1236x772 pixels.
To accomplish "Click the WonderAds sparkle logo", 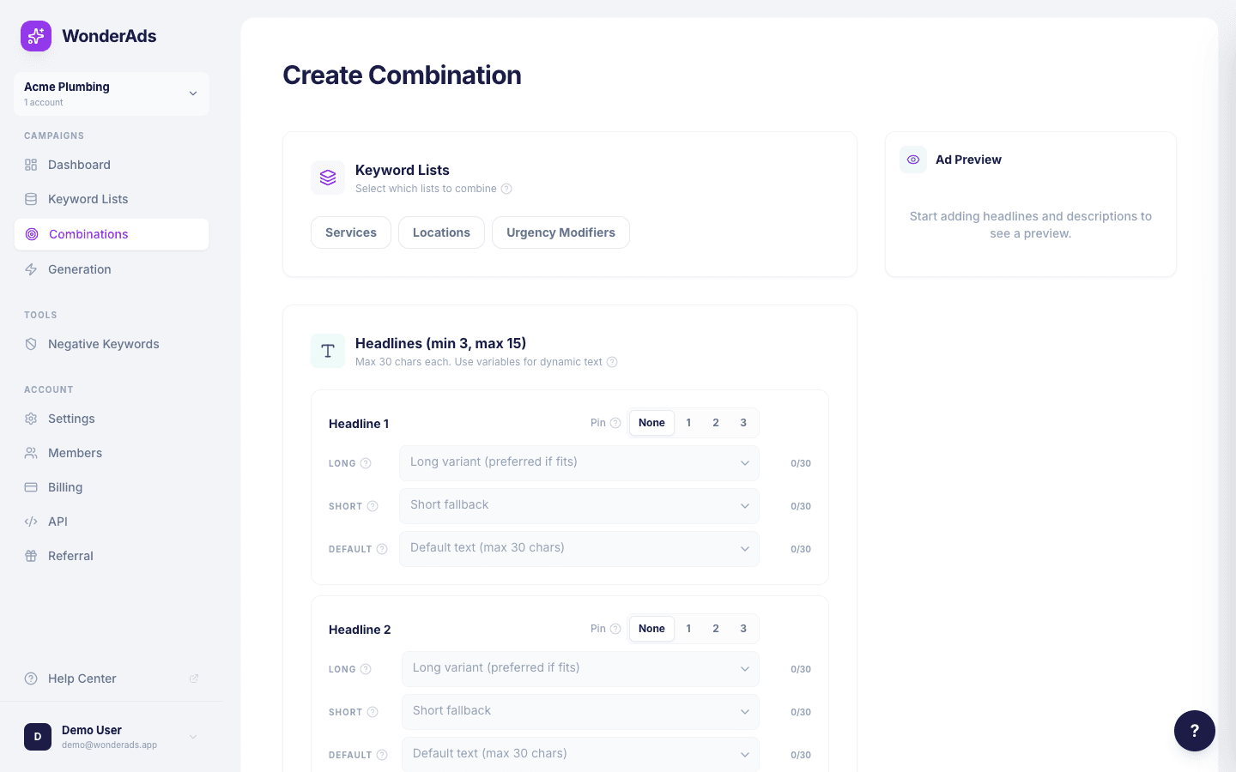I will tap(36, 36).
